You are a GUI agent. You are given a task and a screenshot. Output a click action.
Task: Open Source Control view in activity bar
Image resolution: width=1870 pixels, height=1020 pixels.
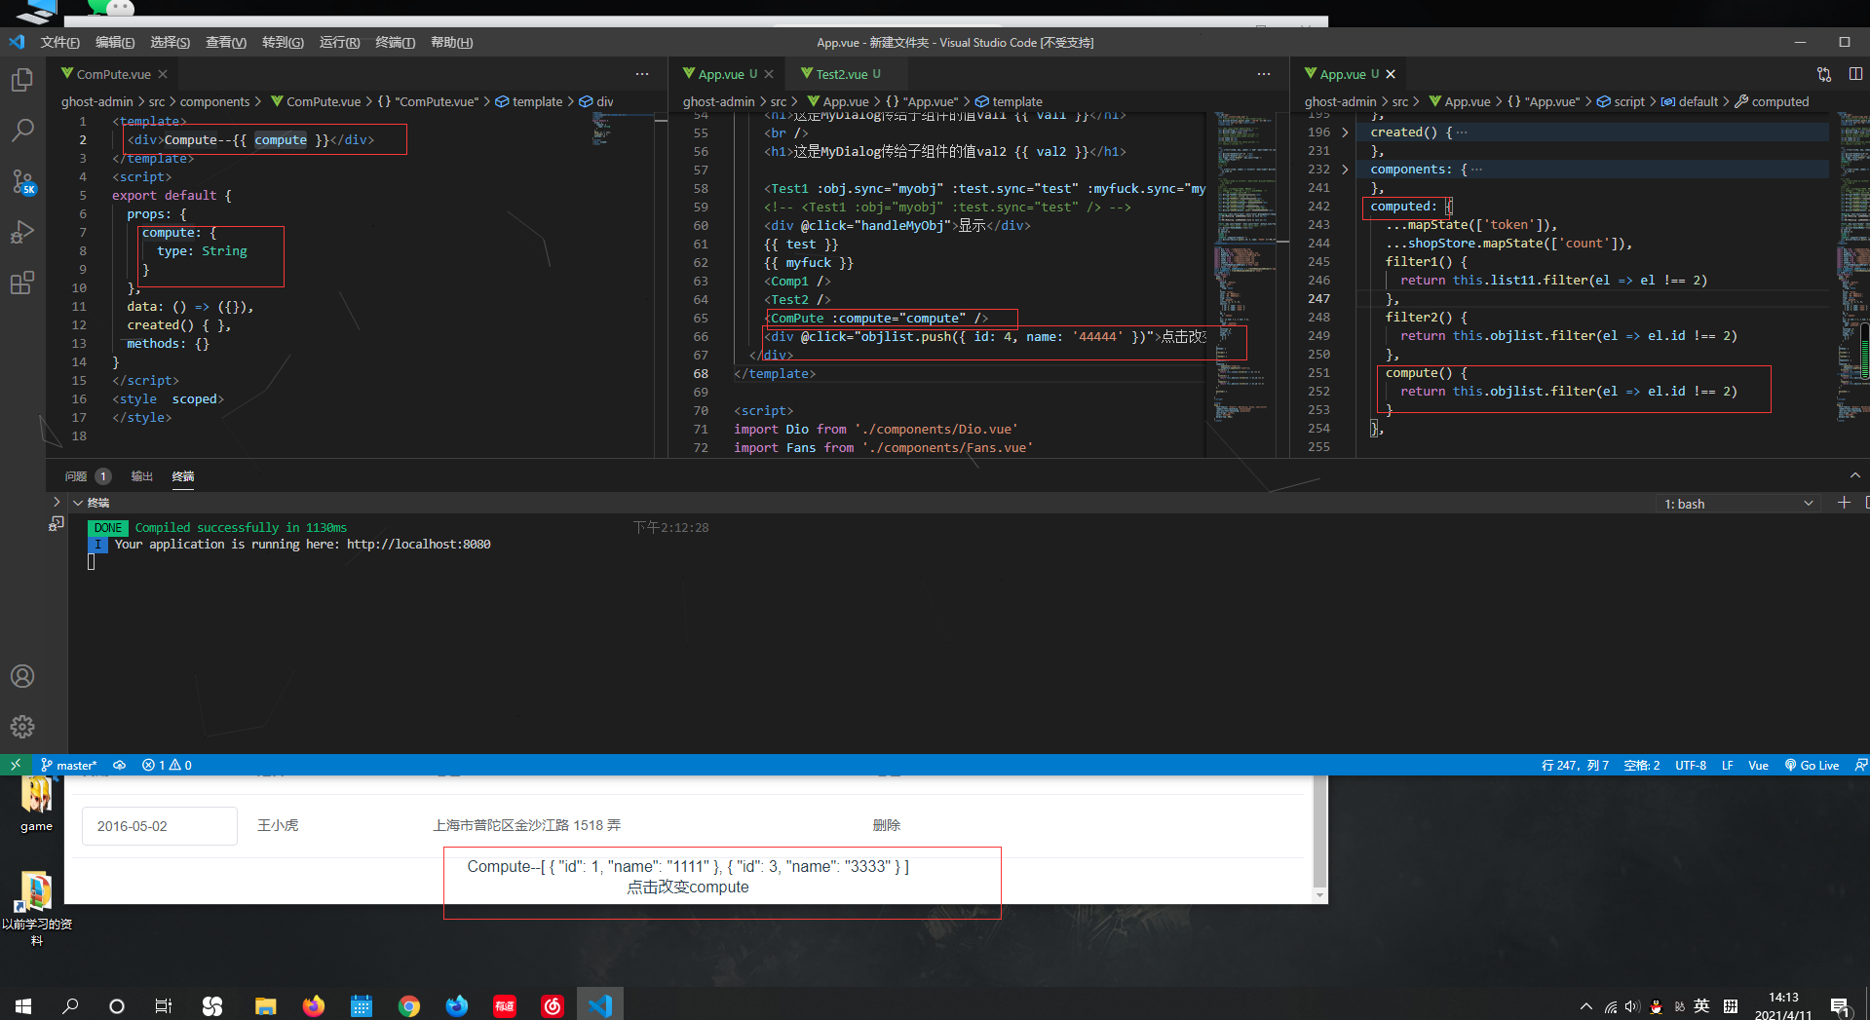tap(22, 182)
